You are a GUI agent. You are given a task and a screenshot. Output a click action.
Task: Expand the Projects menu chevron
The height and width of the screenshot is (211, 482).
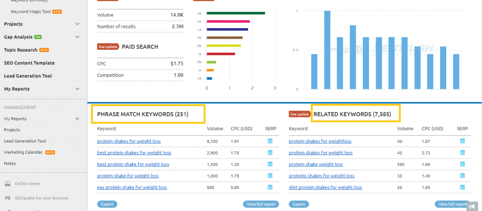point(78,24)
